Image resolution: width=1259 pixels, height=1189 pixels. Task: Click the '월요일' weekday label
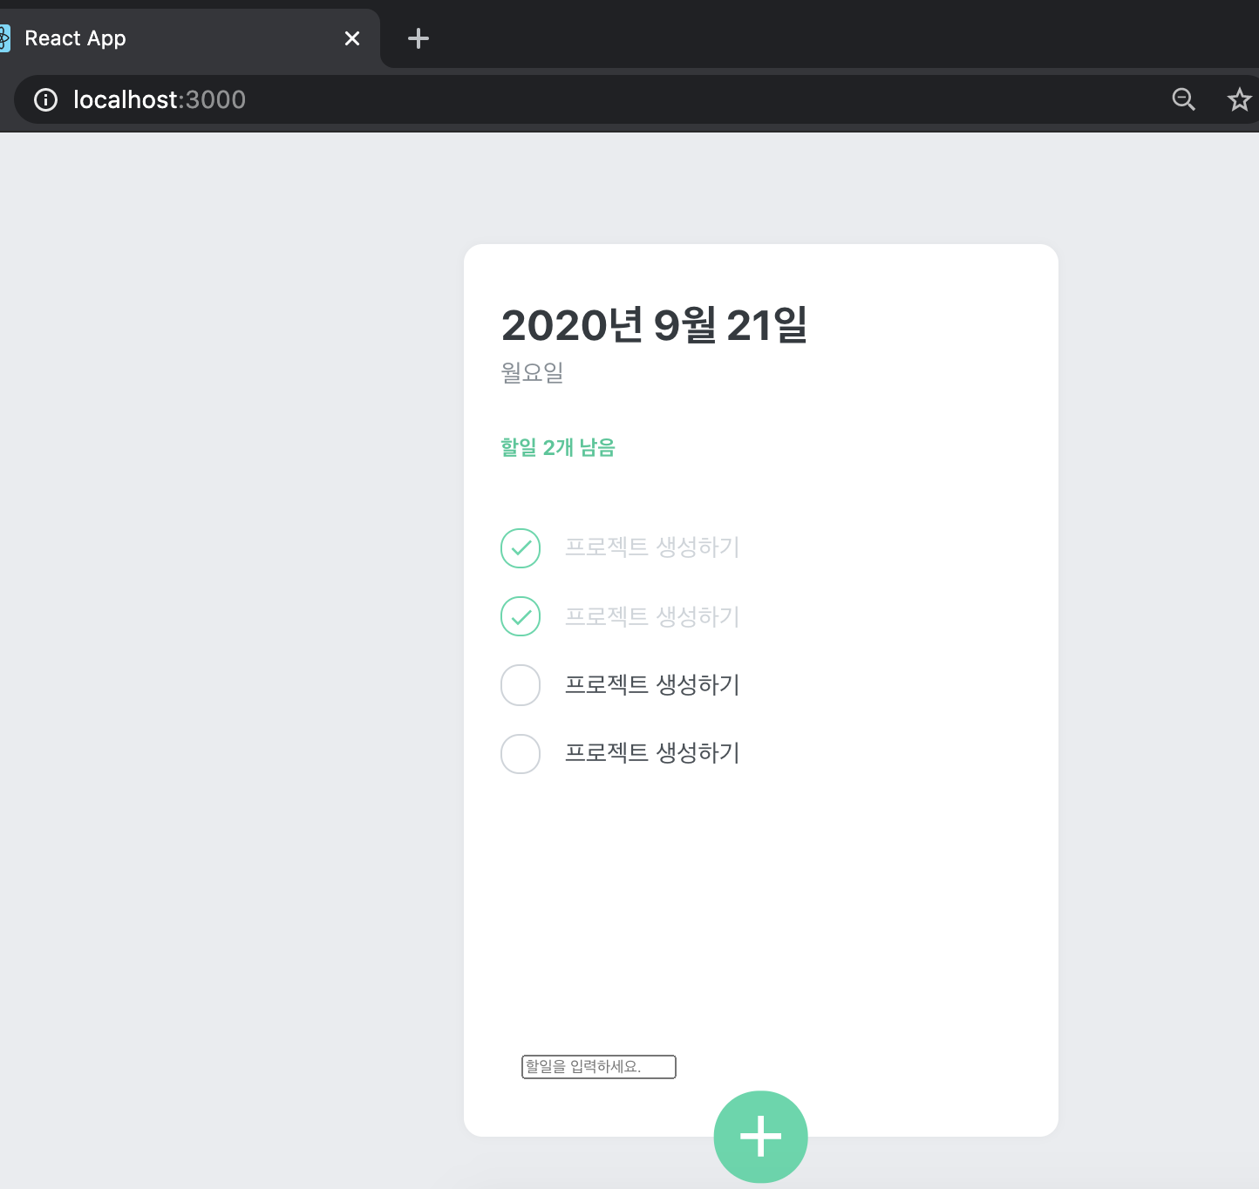[532, 372]
